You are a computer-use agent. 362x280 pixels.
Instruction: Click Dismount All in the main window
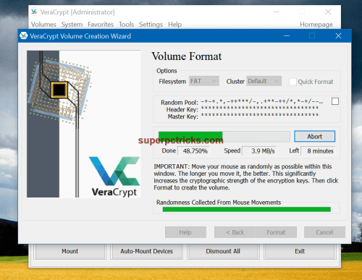tap(223, 251)
